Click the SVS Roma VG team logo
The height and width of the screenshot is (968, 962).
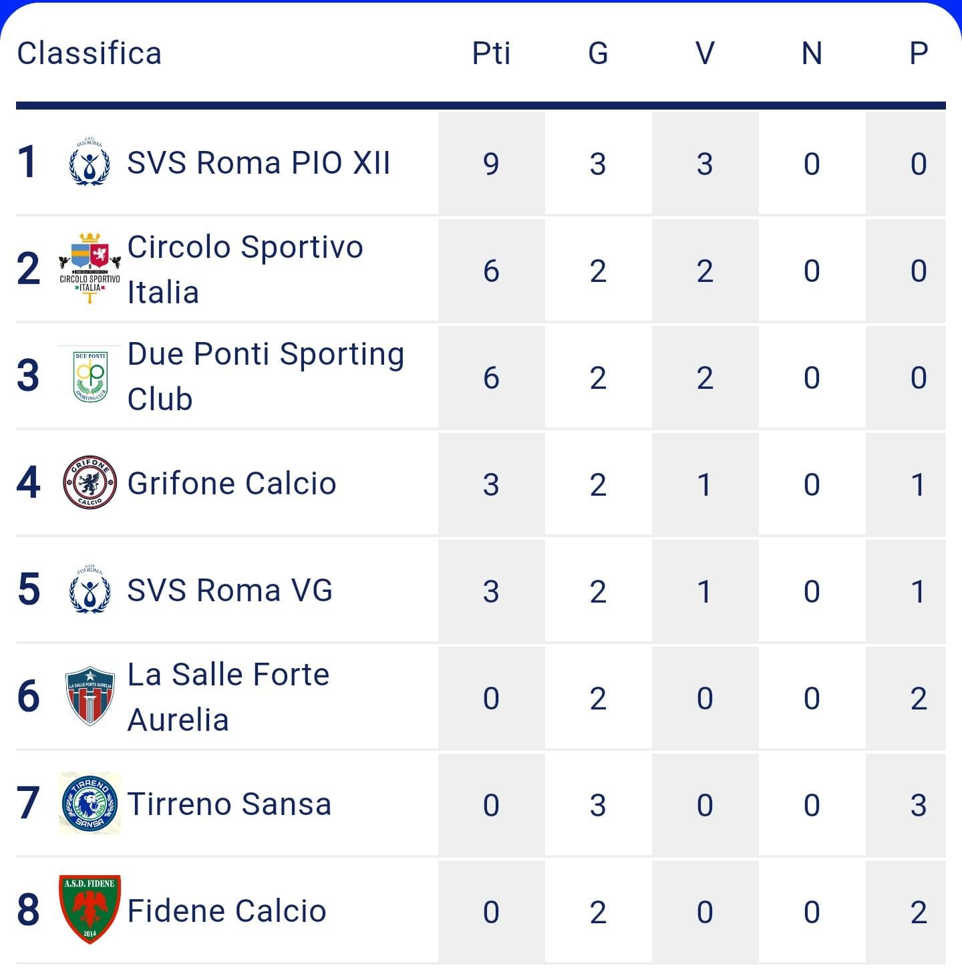(x=90, y=589)
